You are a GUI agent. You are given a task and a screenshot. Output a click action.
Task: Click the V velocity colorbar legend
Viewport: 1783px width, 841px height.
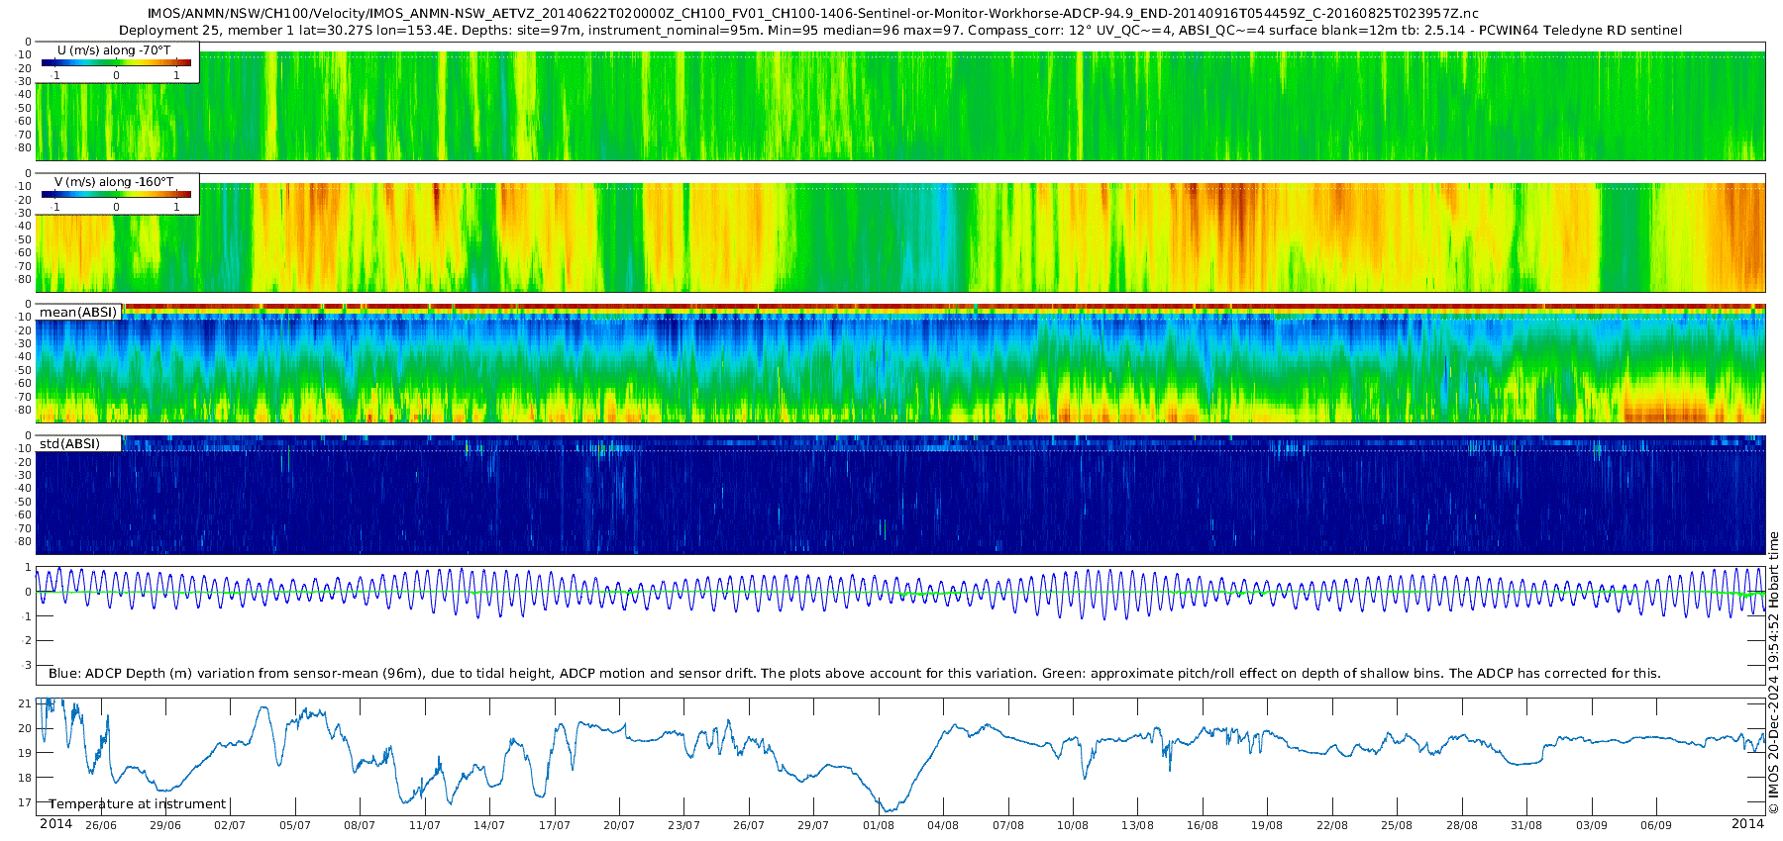point(117,195)
